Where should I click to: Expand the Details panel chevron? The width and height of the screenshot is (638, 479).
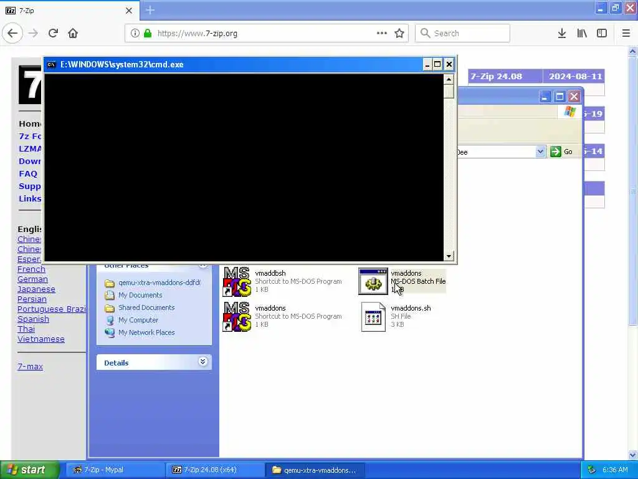click(202, 362)
